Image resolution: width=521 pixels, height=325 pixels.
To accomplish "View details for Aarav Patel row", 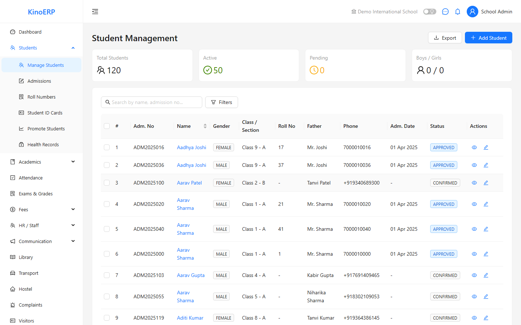I will (474, 183).
